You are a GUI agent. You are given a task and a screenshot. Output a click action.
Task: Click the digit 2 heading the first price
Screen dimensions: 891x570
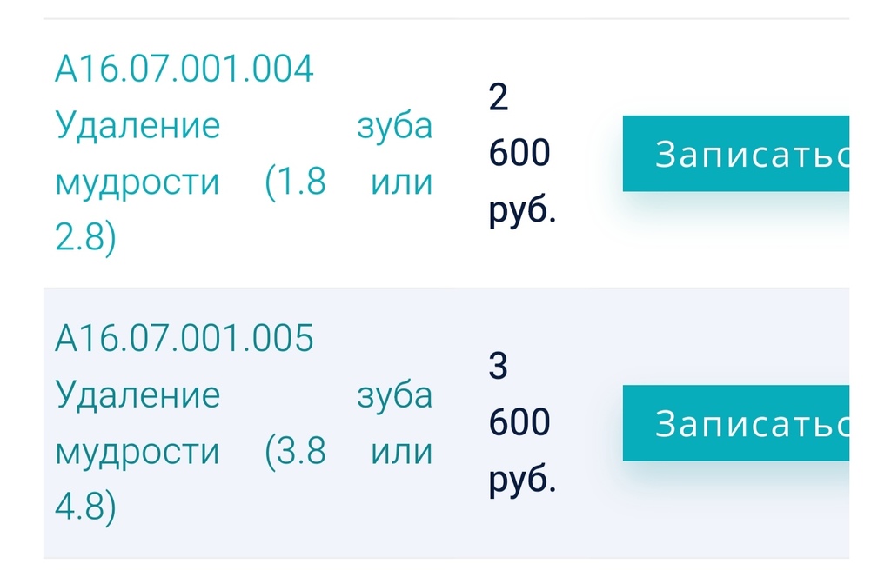tap(499, 98)
